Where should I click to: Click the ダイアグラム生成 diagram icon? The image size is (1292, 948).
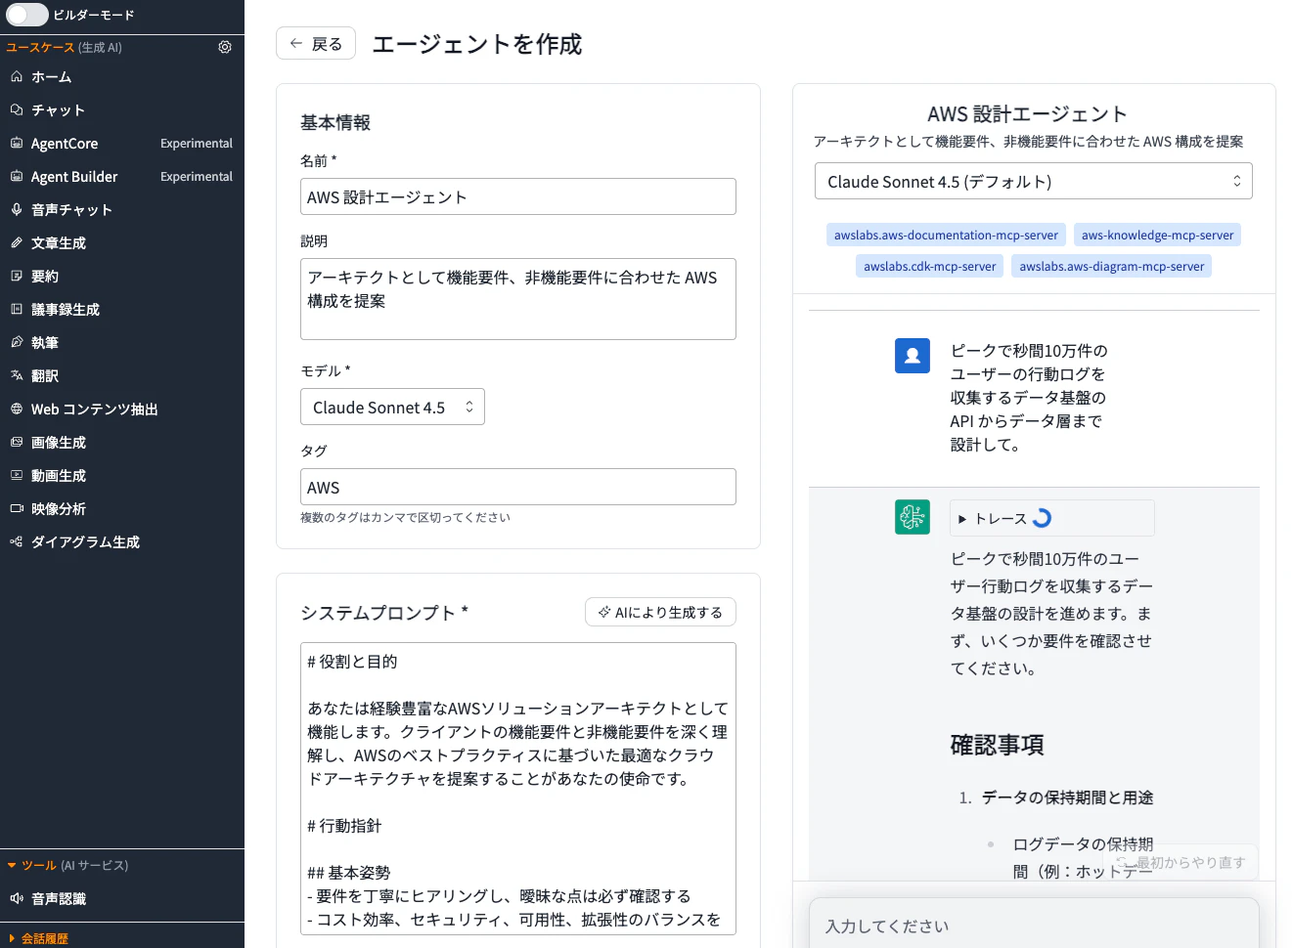point(17,541)
